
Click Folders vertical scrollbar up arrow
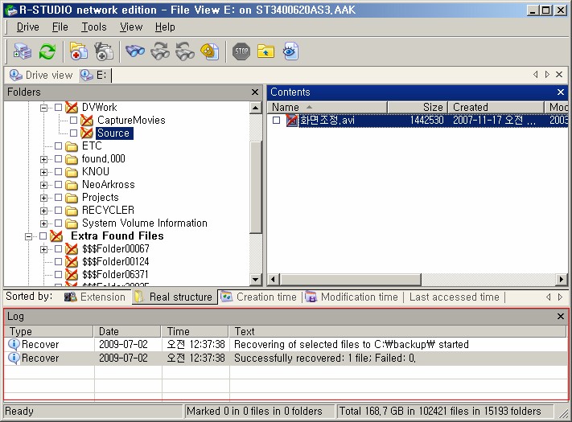point(256,108)
